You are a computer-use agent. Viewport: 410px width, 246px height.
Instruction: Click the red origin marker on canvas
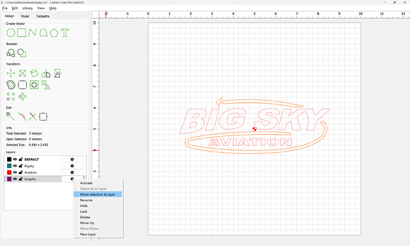click(x=254, y=129)
